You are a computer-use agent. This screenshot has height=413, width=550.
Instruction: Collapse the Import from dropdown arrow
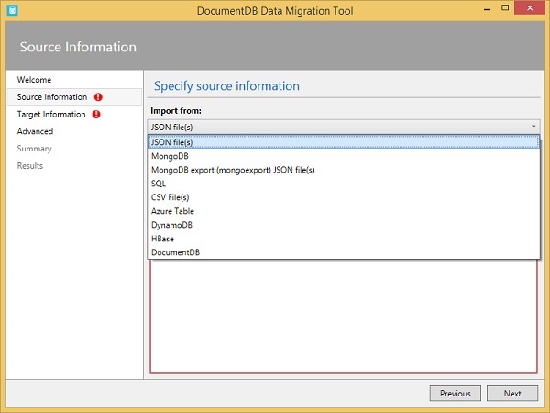(533, 126)
